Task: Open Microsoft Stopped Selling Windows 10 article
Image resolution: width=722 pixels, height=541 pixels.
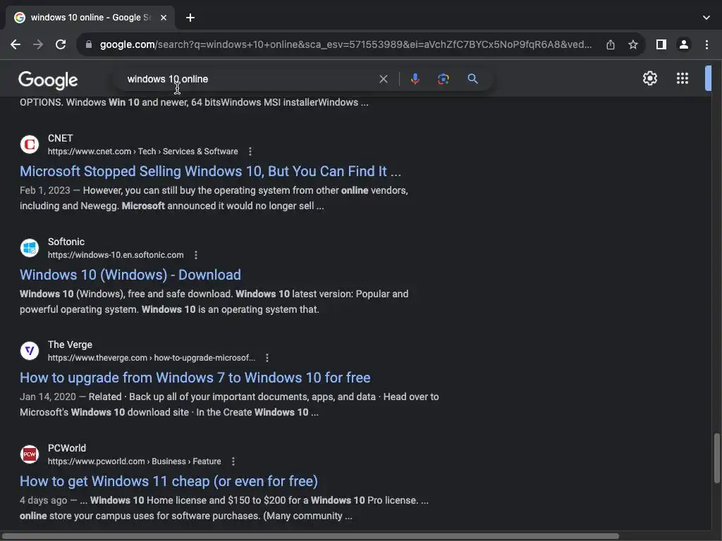Action: [x=210, y=171]
